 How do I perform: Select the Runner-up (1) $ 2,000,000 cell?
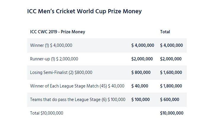[54, 59]
